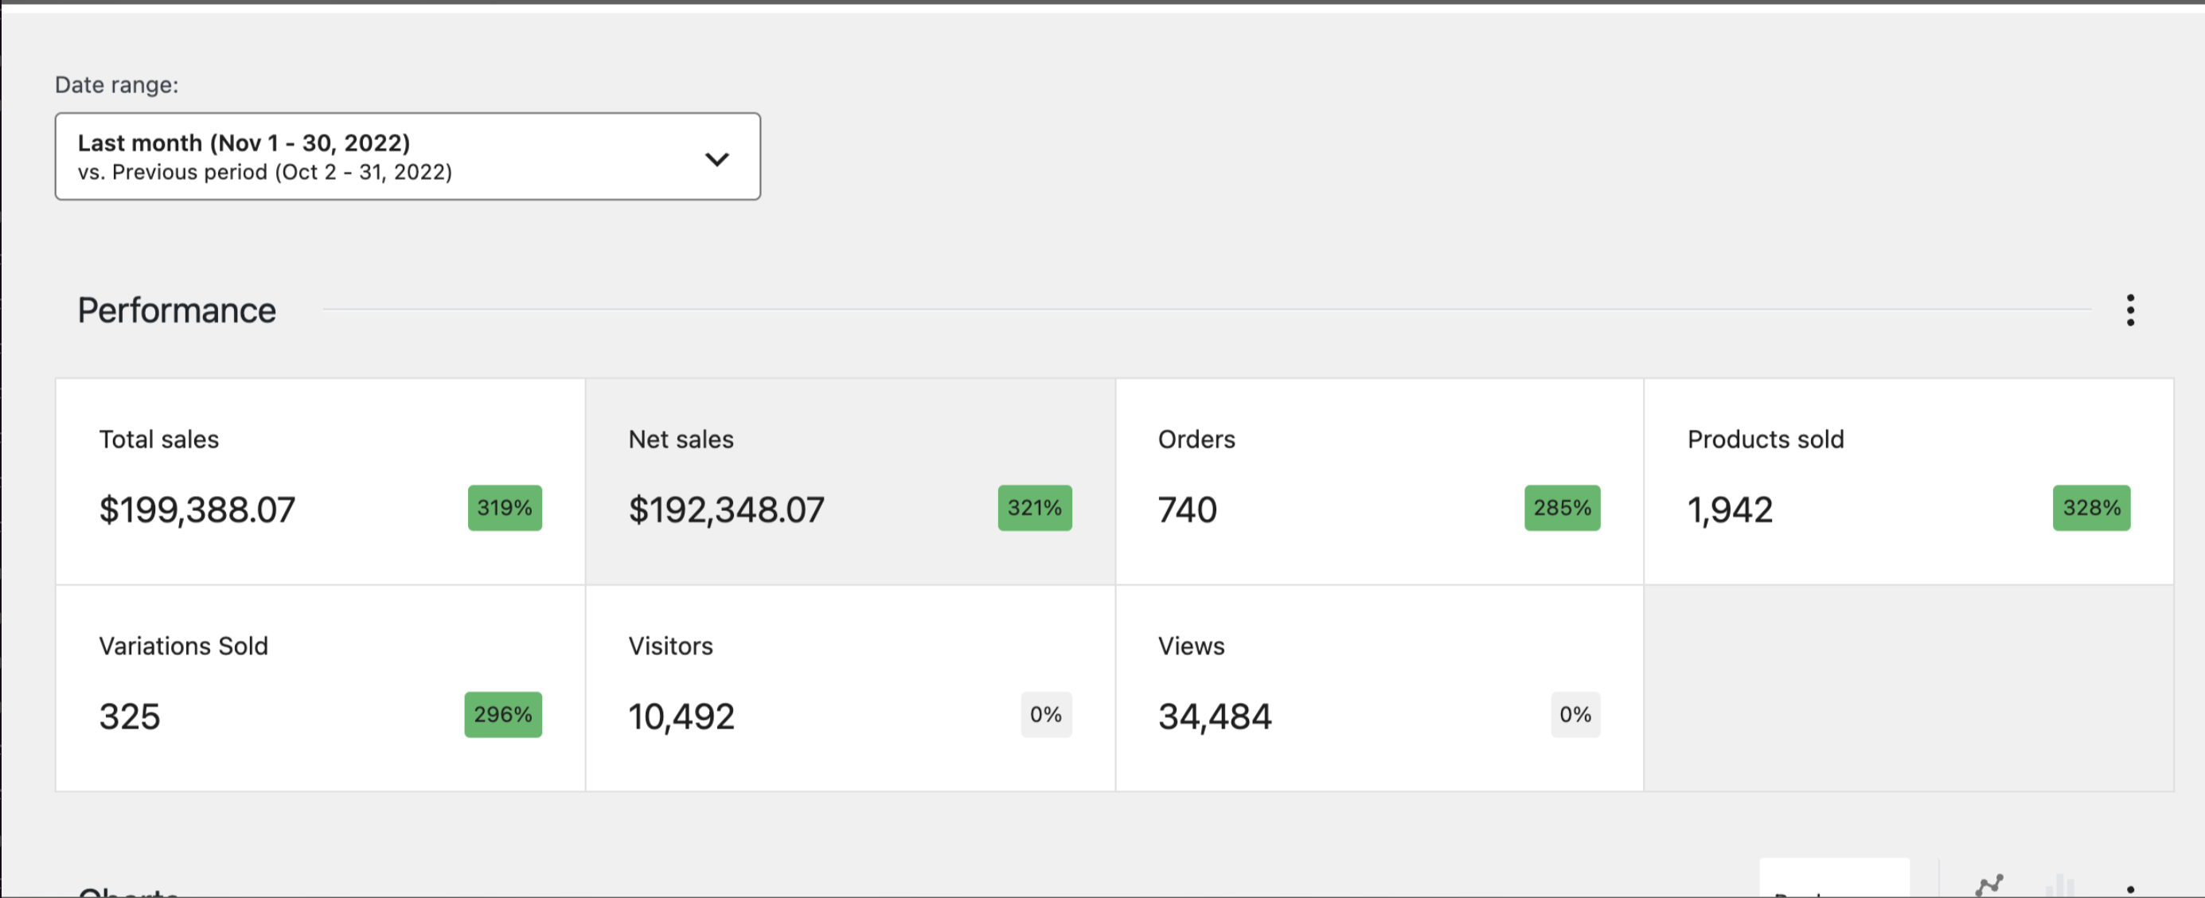Screen dimensions: 2205x898
Task: Click the 285% Orders change badge
Action: (1561, 508)
